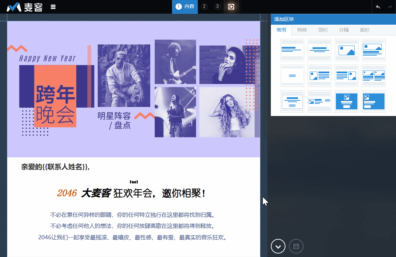396x257 pixels.
Task: Open the 分隔 tab
Action: coord(344,30)
